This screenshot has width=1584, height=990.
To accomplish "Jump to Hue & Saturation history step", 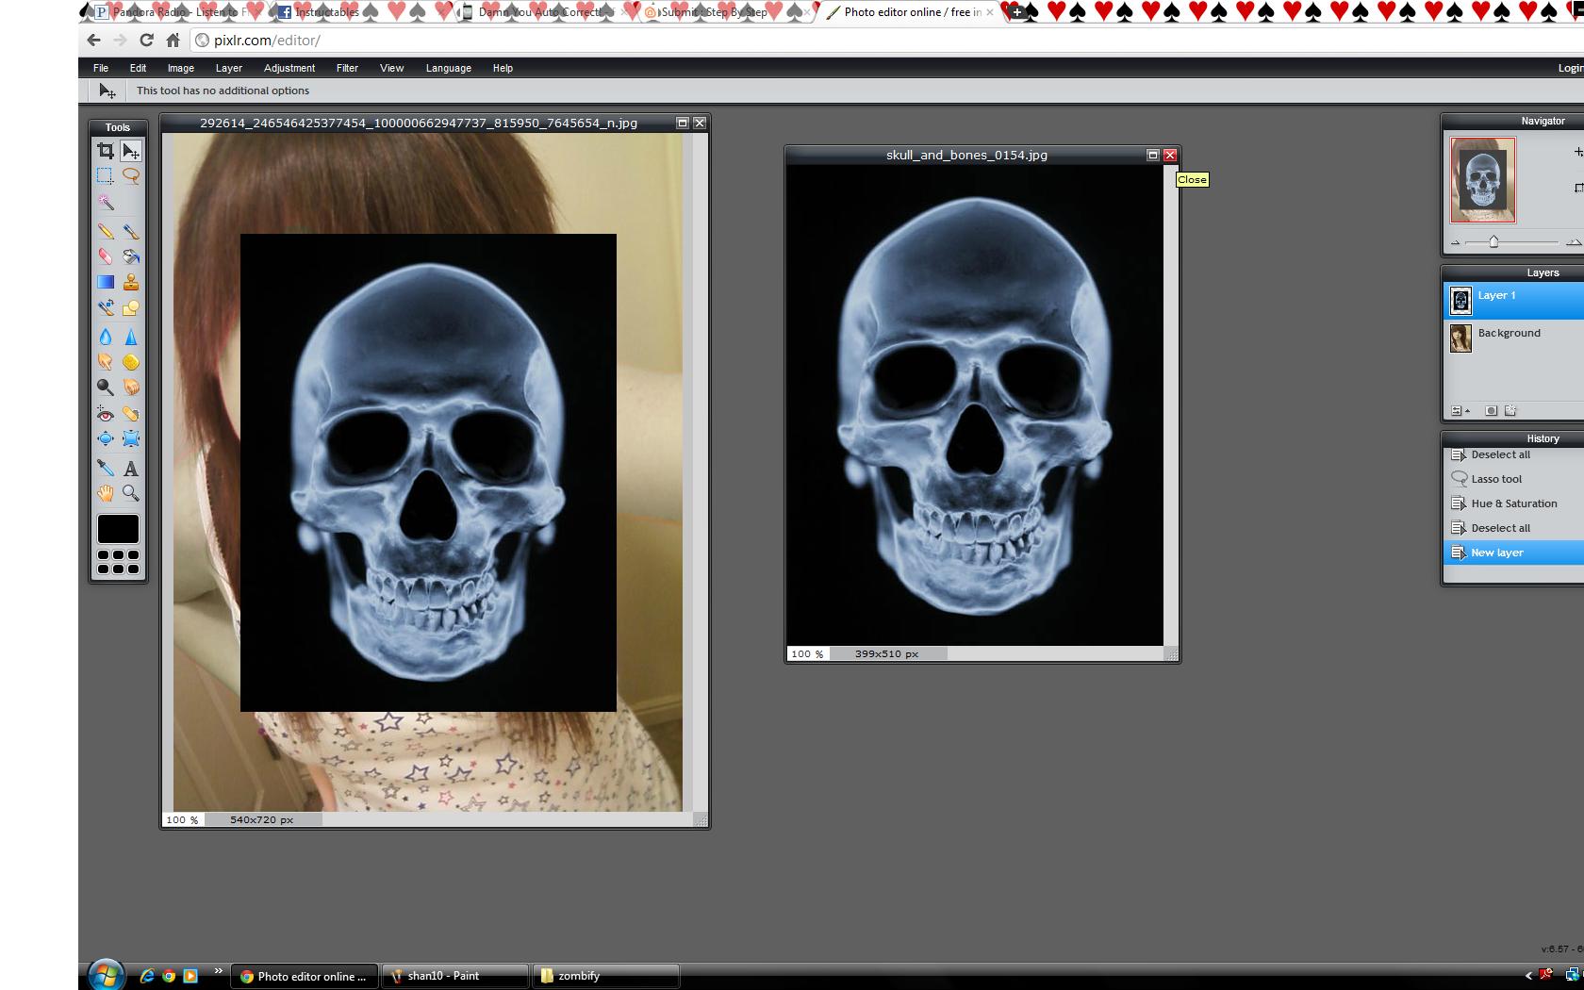I will pos(1514,503).
